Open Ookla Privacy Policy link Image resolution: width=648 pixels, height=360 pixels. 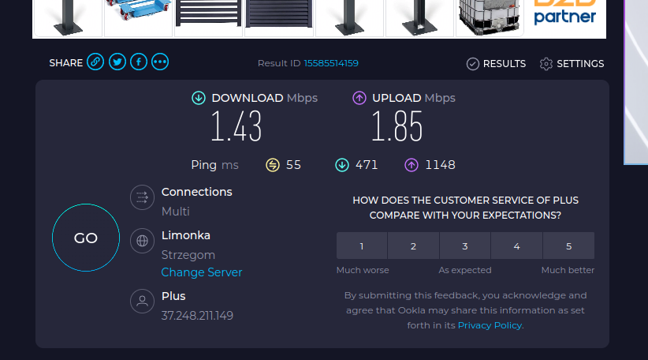490,325
